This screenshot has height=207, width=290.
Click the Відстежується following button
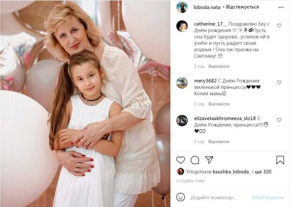point(242,7)
